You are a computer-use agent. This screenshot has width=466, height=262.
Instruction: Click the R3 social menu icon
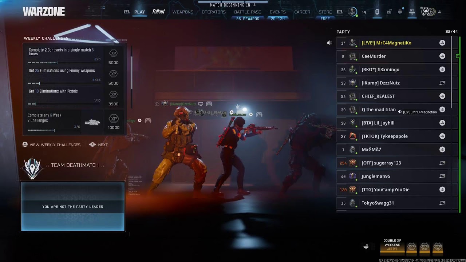click(412, 12)
